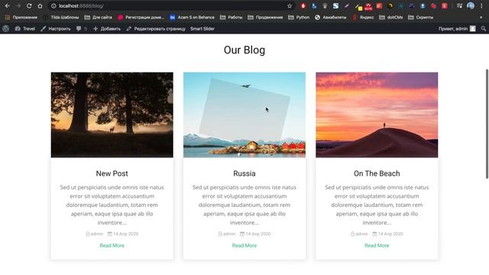
Task: Open Chrome profile avatar
Action: point(471,5)
